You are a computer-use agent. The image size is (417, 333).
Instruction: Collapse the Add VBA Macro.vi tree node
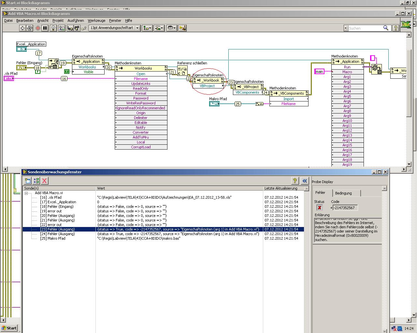[26, 193]
